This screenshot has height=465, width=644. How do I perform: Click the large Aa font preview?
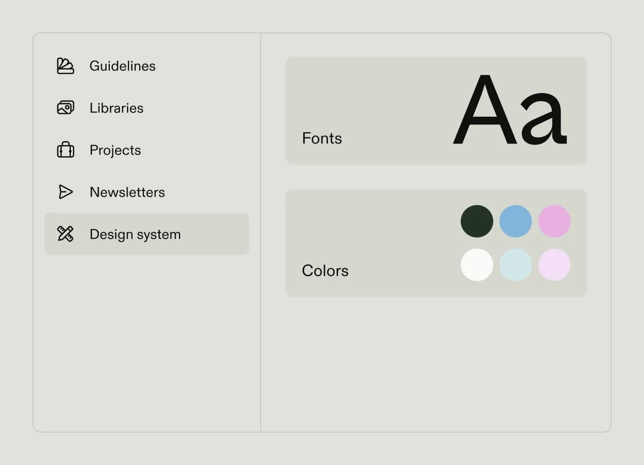click(510, 110)
